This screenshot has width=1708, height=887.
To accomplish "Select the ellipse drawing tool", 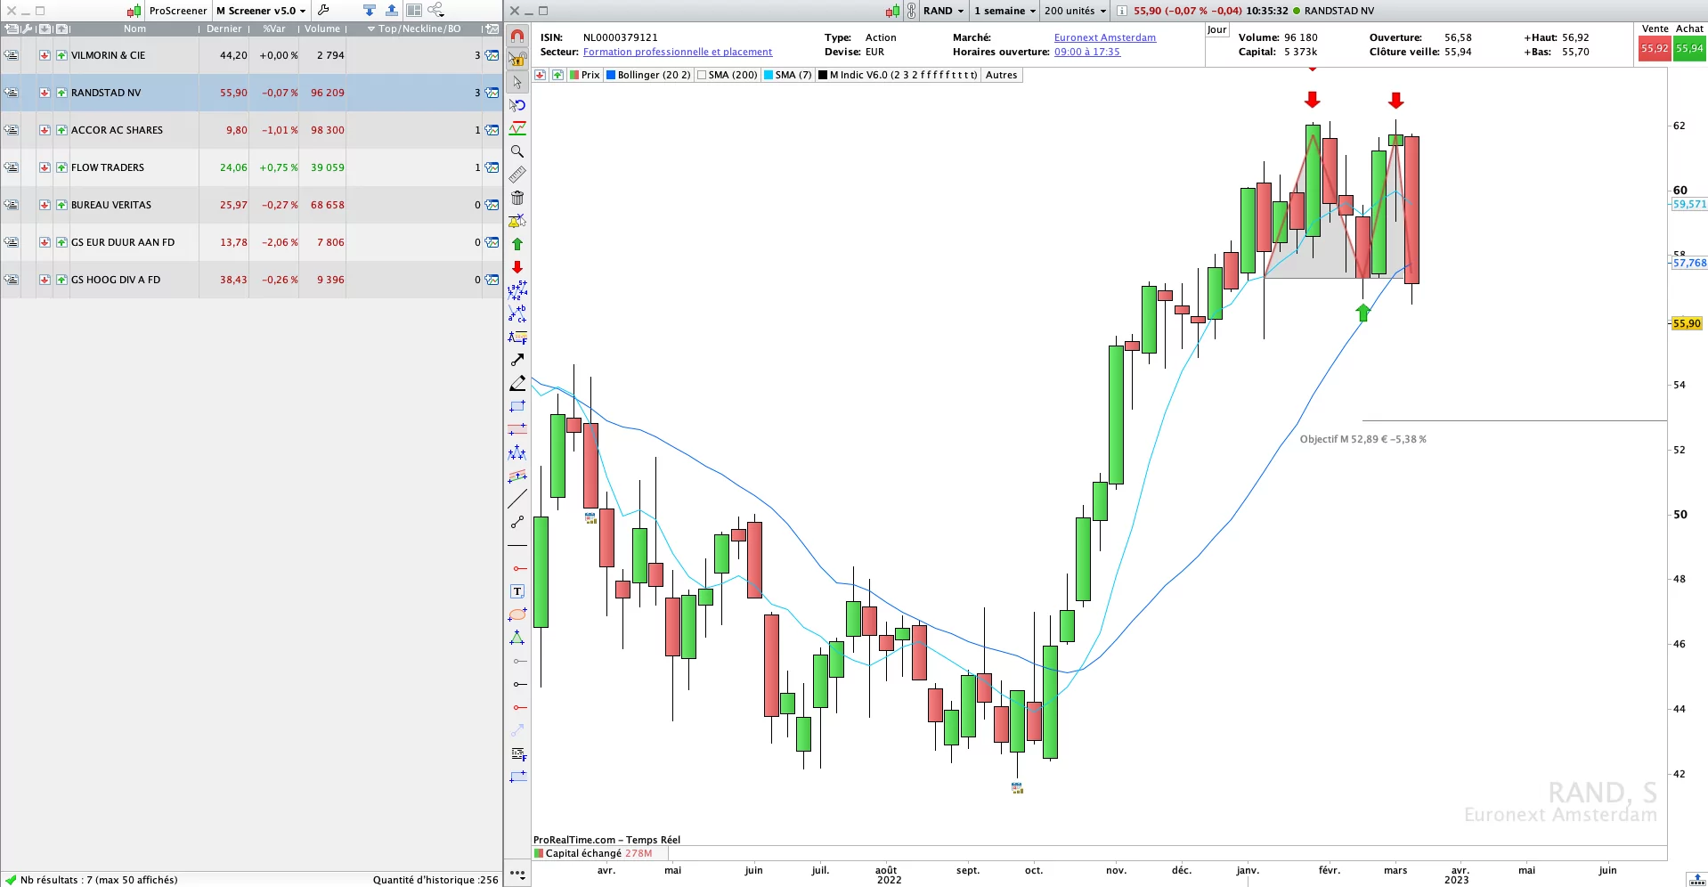I will [x=517, y=614].
